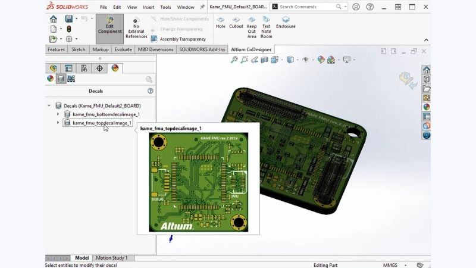This screenshot has height=268, width=476.
Task: Open the Edit menu
Action: click(x=117, y=7)
